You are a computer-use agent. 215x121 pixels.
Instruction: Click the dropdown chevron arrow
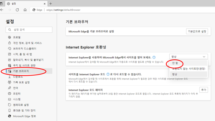click(x=204, y=57)
